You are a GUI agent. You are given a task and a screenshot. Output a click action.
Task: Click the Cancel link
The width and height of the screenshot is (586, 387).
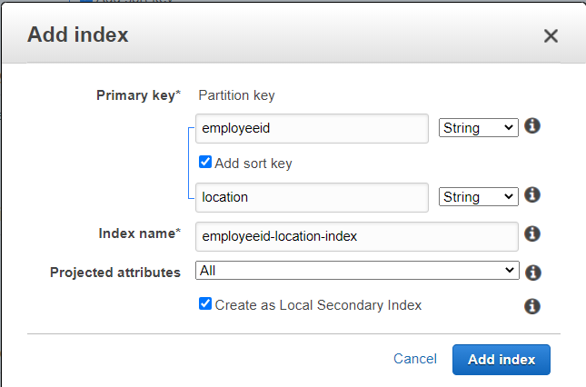415,359
